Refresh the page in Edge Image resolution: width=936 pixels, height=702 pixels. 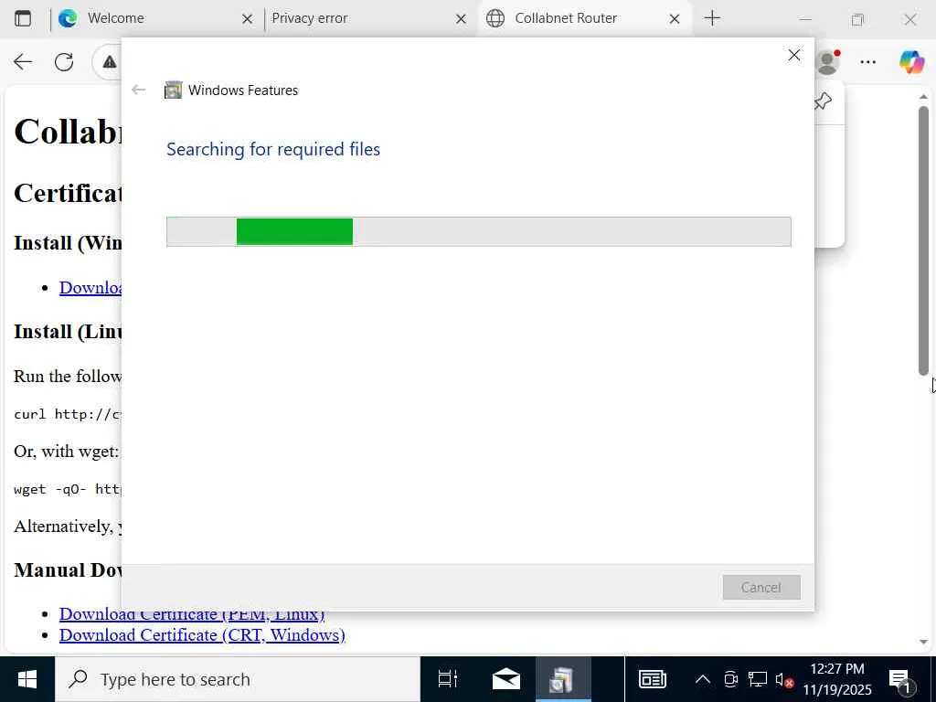tap(64, 61)
